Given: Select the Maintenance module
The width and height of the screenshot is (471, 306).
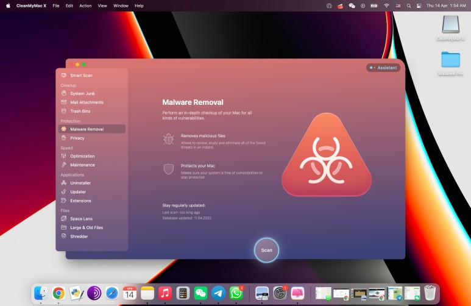Looking at the screenshot, I should [x=82, y=165].
